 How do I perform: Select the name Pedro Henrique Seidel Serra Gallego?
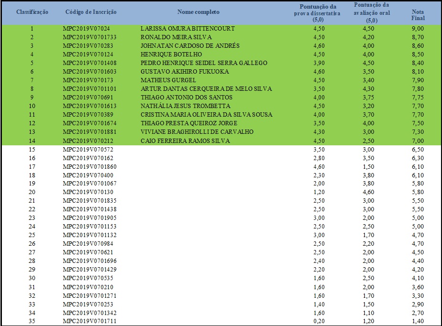(204, 63)
